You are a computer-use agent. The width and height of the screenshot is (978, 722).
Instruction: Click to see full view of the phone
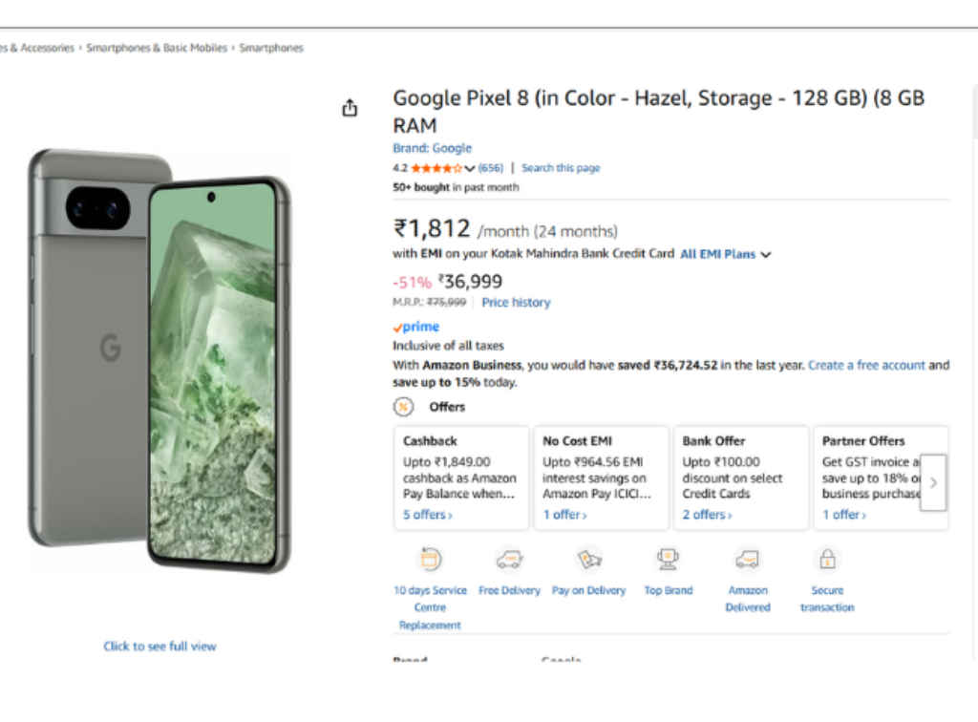159,646
